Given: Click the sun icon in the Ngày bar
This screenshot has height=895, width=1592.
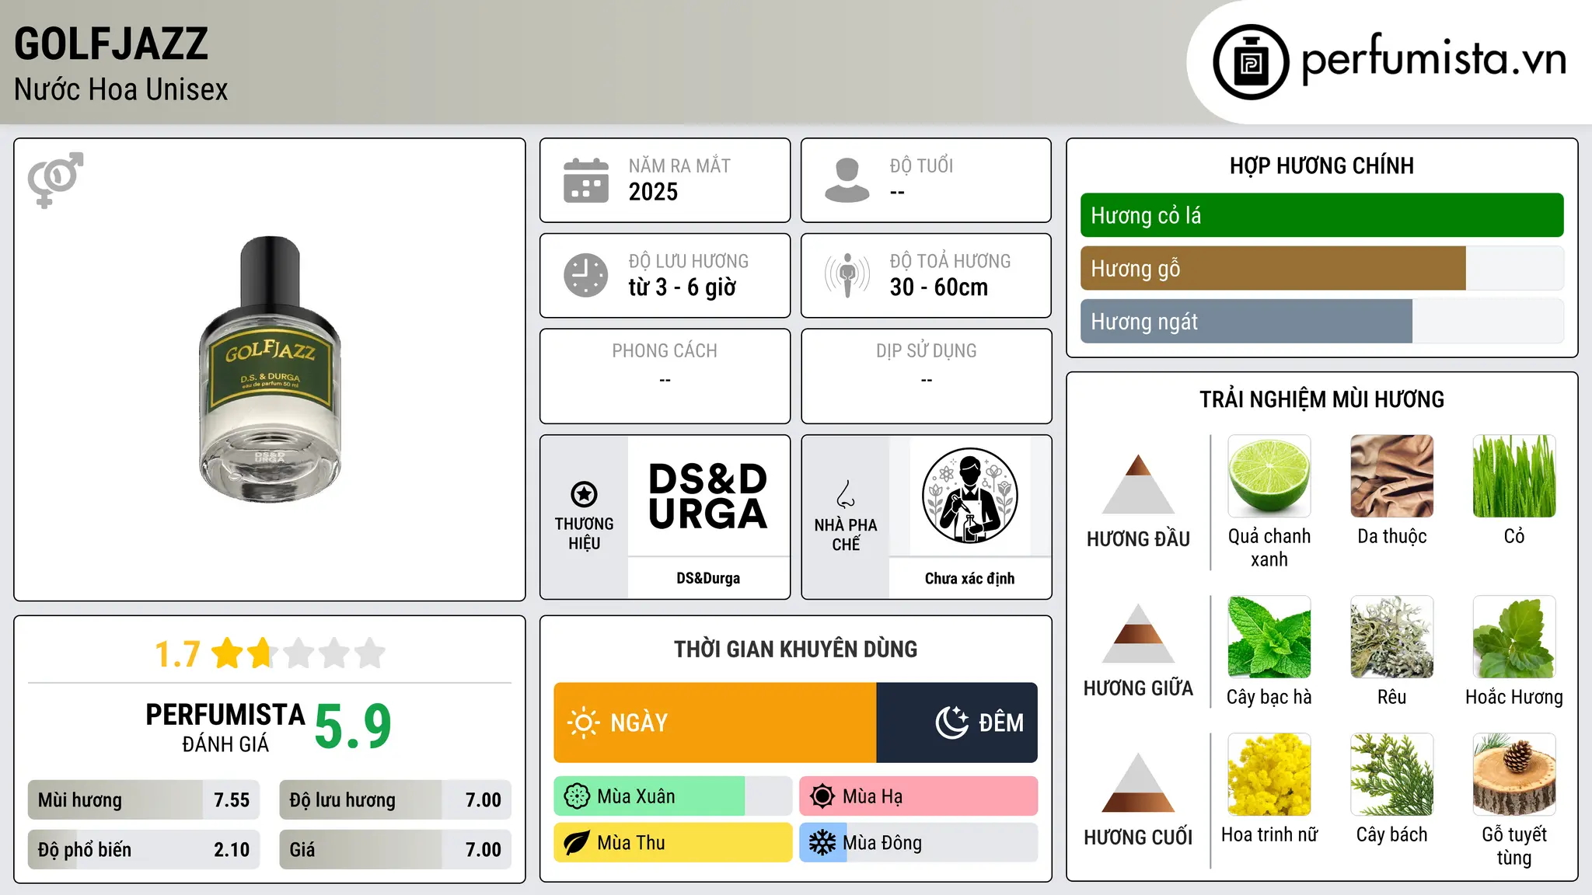Looking at the screenshot, I should 583,723.
